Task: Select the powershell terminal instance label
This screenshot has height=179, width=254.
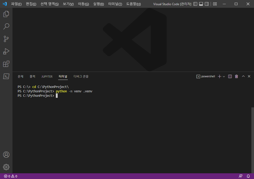Action: 206,76
